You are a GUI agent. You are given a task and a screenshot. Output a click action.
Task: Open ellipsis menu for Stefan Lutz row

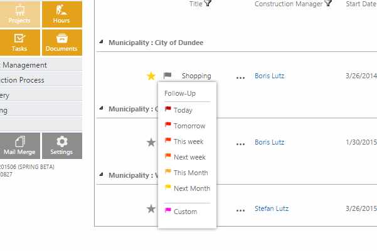[240, 210]
